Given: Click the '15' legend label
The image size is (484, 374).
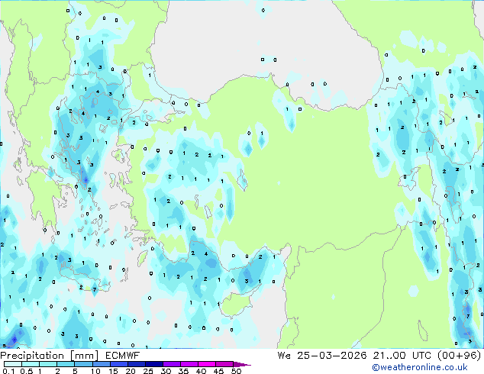Looking at the screenshot, I should 113,371.
